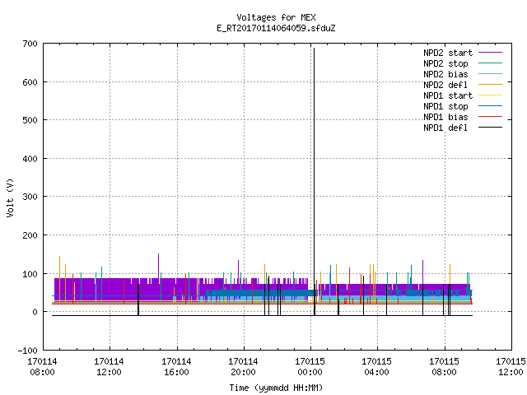Click the purple spike reaching about 150 V
The width and height of the screenshot is (527, 395).
[158, 265]
